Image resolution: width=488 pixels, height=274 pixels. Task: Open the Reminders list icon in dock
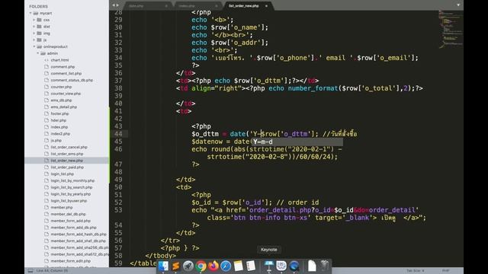tap(251, 266)
